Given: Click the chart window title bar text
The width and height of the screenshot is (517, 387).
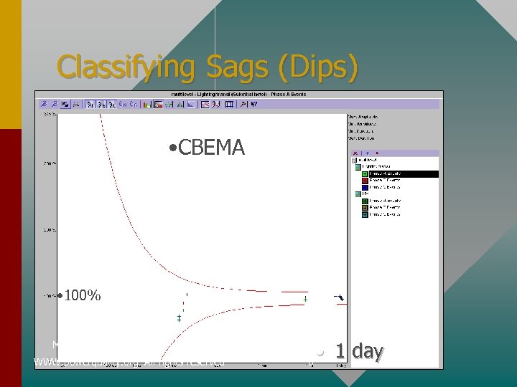Looking at the screenshot, I should (238, 95).
